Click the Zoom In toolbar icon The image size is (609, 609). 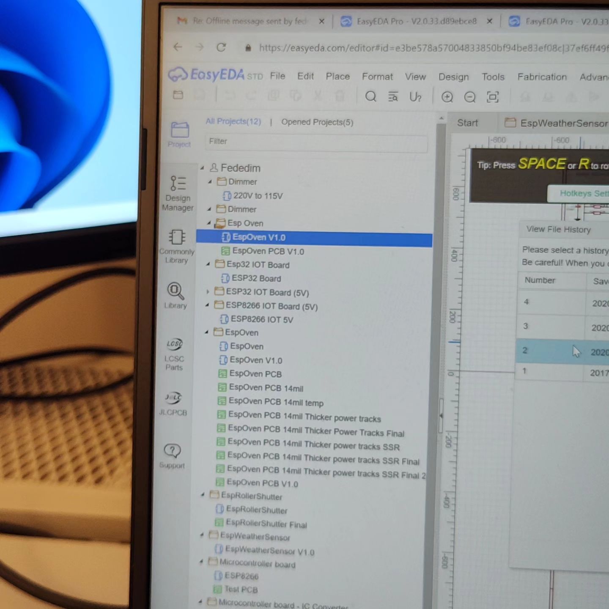447,97
